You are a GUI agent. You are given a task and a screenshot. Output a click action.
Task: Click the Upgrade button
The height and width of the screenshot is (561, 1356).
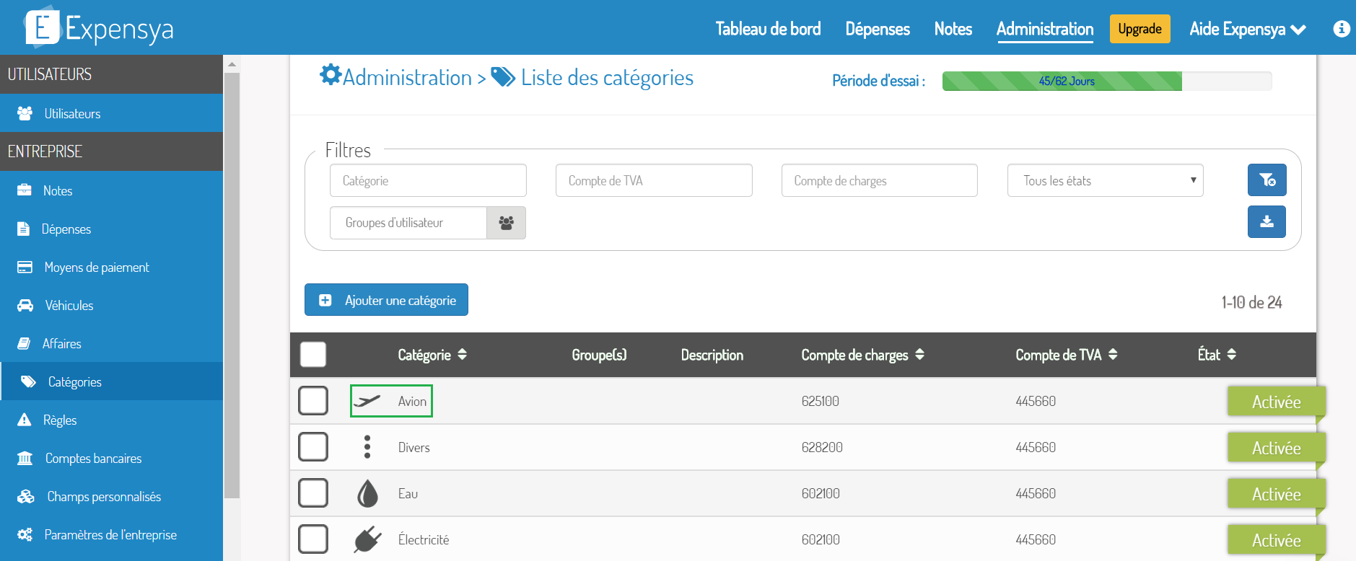pos(1140,29)
